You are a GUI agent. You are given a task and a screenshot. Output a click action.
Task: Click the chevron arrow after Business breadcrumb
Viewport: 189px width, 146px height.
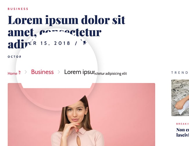(59, 72)
